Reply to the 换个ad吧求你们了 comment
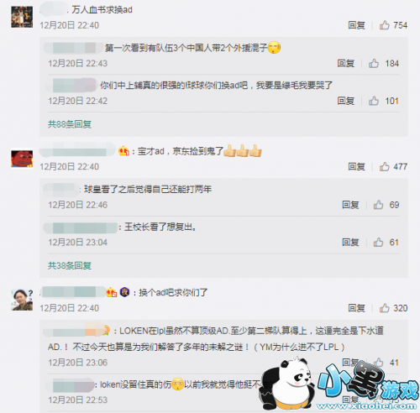The height and width of the screenshot is (413, 420). tap(356, 308)
